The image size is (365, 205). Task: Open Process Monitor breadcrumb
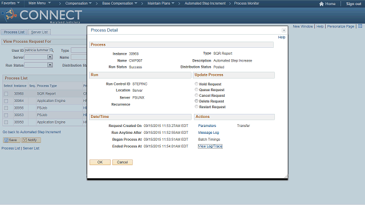click(x=246, y=3)
